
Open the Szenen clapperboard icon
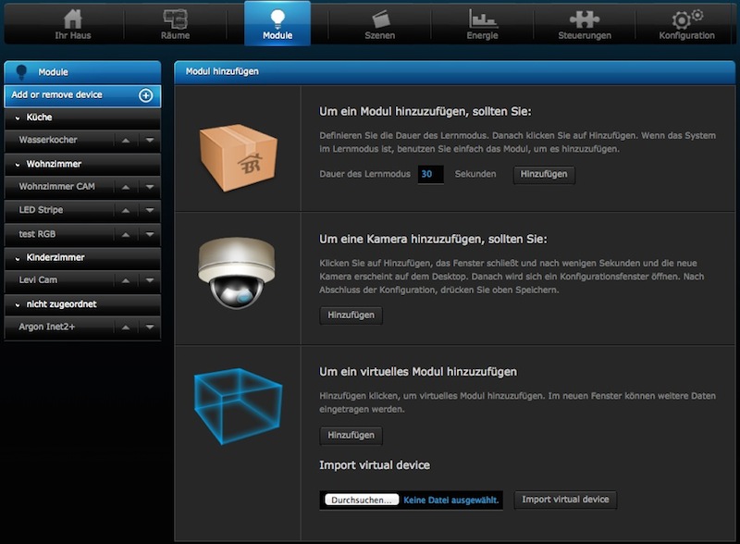click(x=380, y=19)
